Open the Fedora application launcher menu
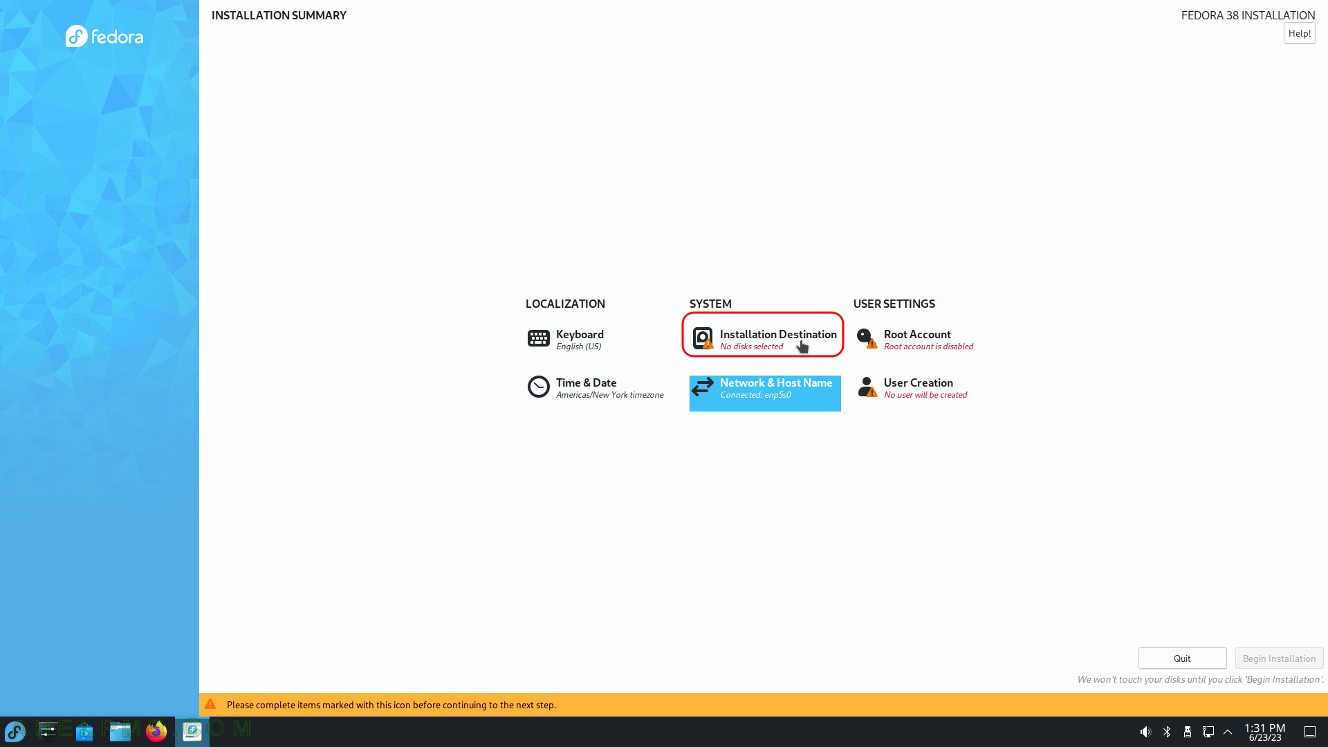The height and width of the screenshot is (747, 1328). (x=15, y=731)
